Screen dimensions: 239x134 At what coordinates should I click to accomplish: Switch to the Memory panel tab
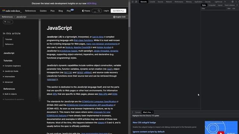tap(189, 1)
